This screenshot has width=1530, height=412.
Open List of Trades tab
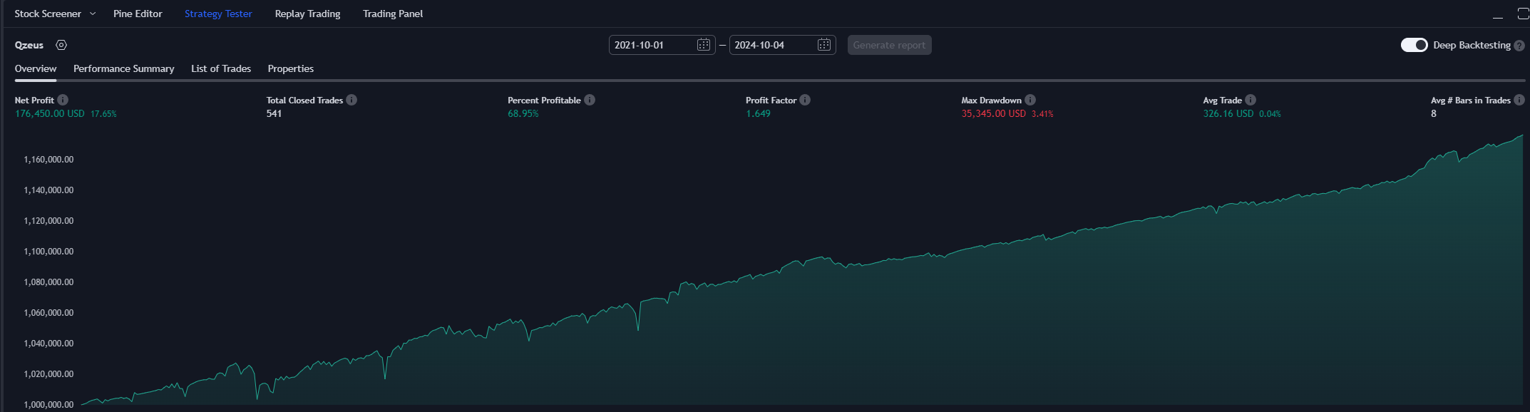coord(221,68)
